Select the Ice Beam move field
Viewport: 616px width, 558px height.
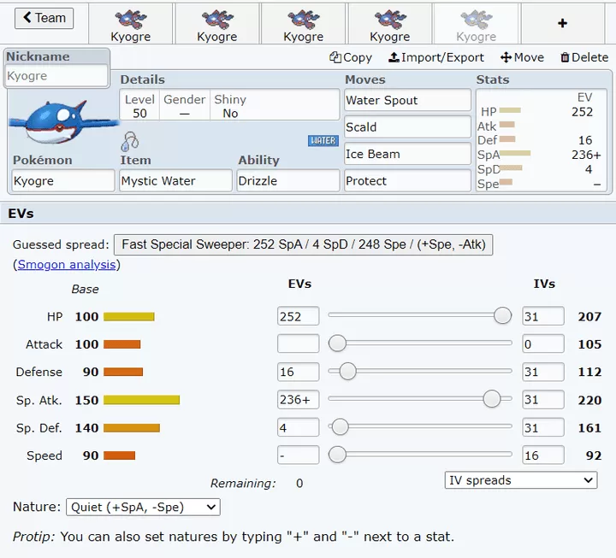(x=407, y=154)
